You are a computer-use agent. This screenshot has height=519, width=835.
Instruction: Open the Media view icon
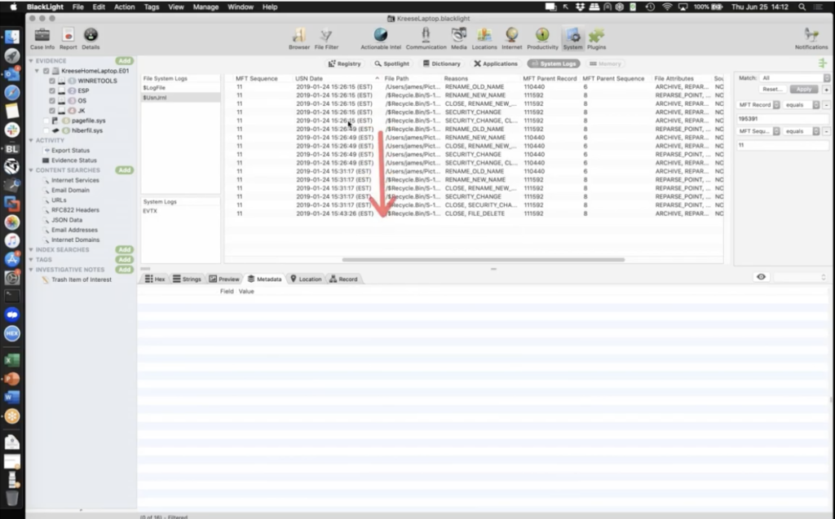[458, 35]
